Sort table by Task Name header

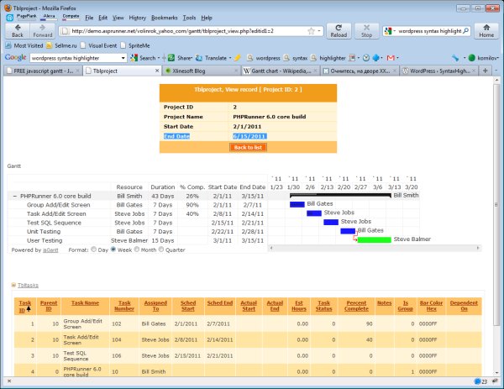pyautogui.click(x=85, y=302)
